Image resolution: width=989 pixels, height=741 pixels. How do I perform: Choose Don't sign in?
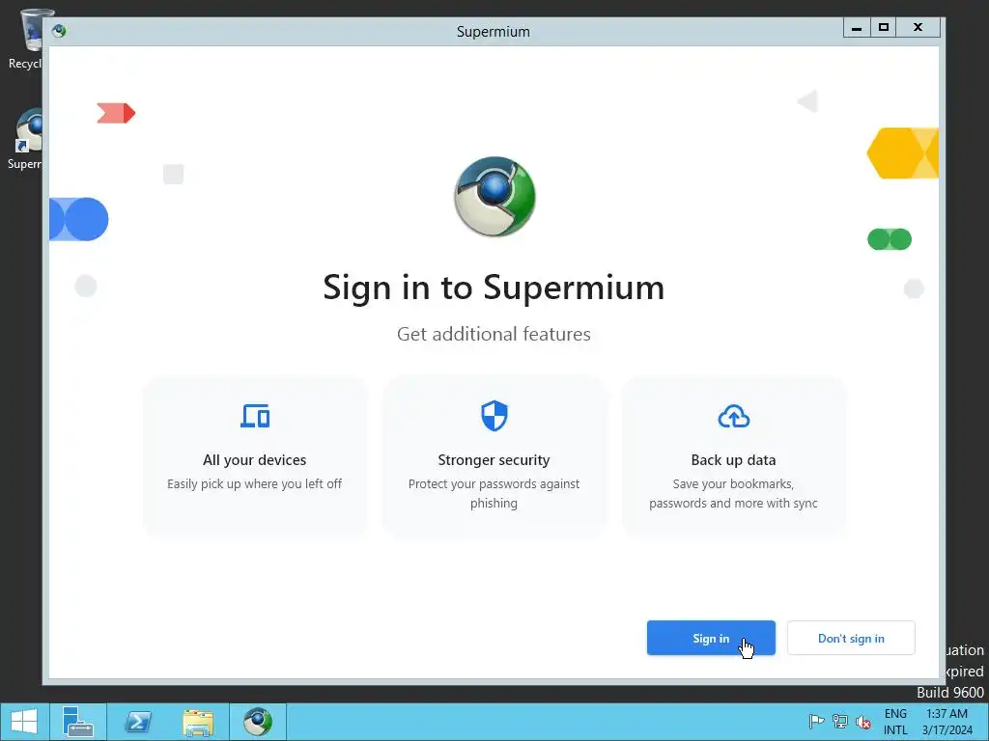click(x=851, y=638)
